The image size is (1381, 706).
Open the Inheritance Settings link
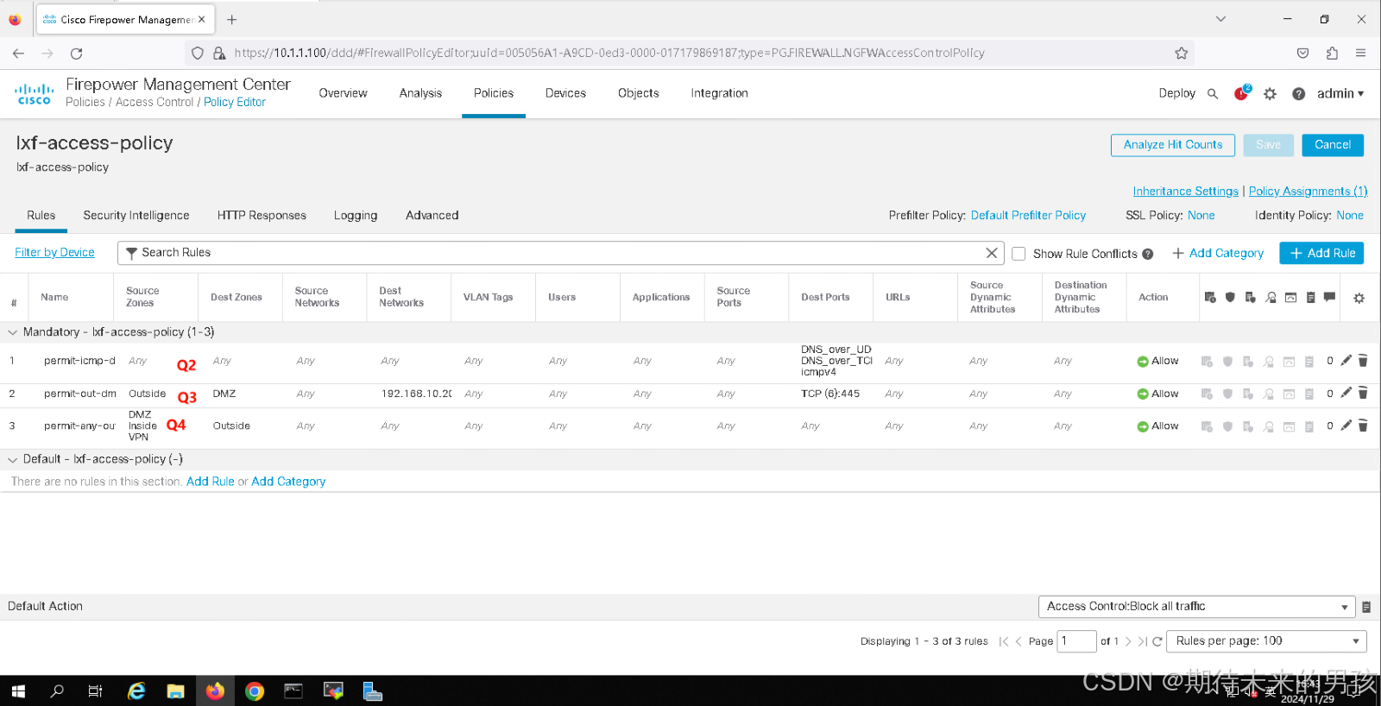coord(1185,192)
